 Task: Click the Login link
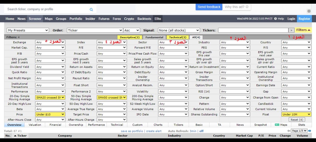(x=291, y=19)
